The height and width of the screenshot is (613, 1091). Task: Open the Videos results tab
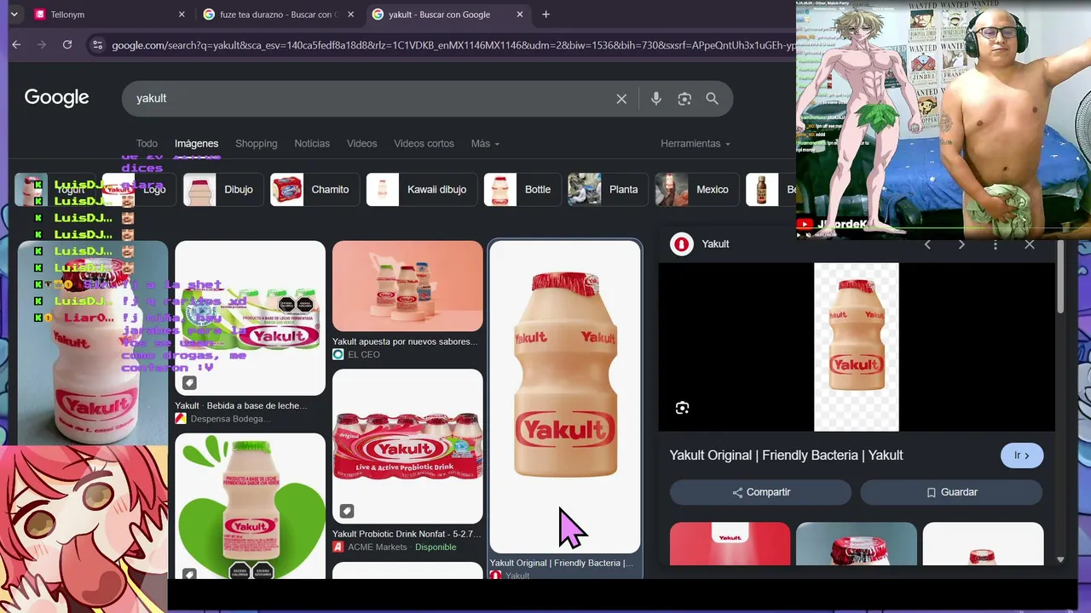pyautogui.click(x=361, y=144)
